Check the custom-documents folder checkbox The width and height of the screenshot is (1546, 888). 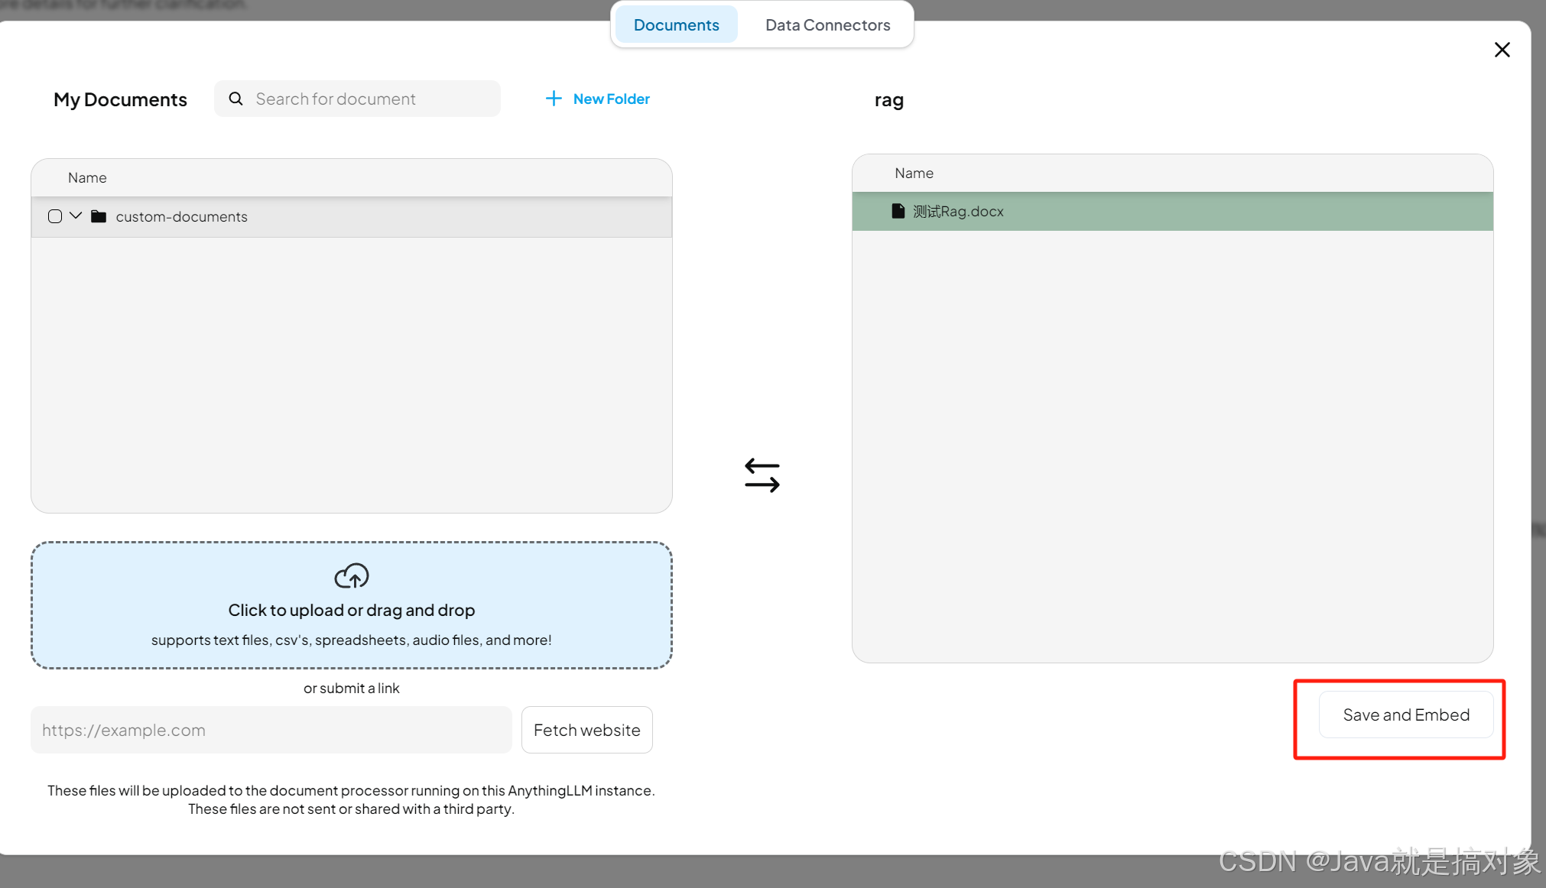[55, 216]
